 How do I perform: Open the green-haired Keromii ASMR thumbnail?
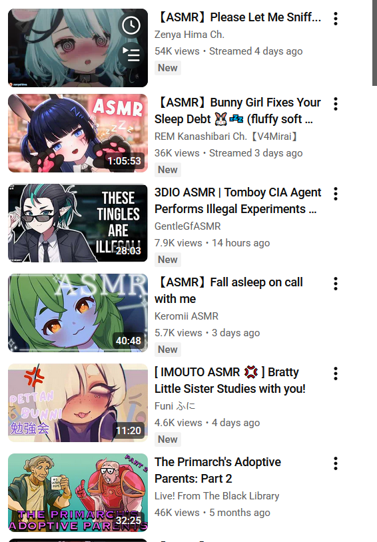tap(78, 313)
